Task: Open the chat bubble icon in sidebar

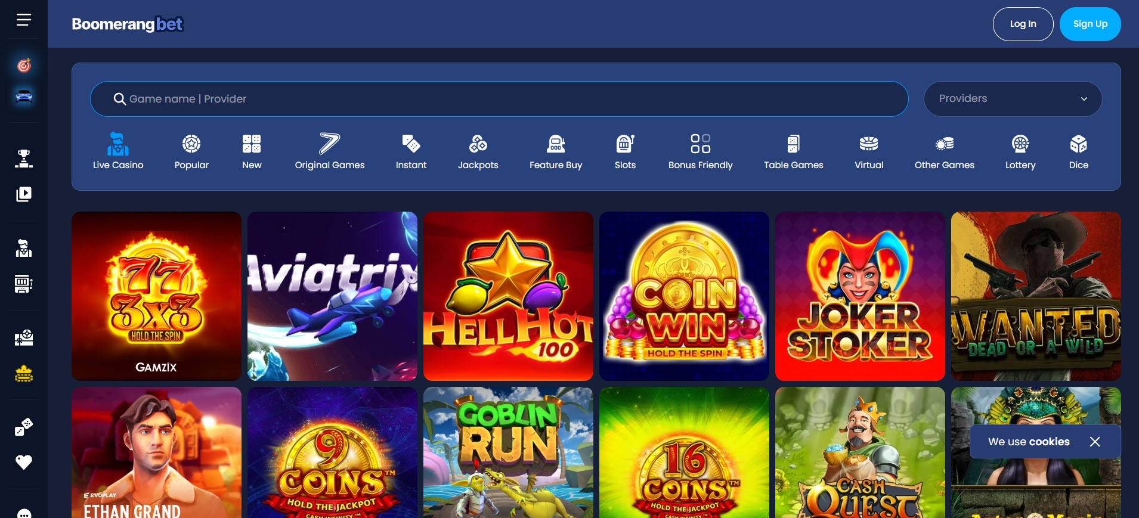Action: click(x=24, y=514)
